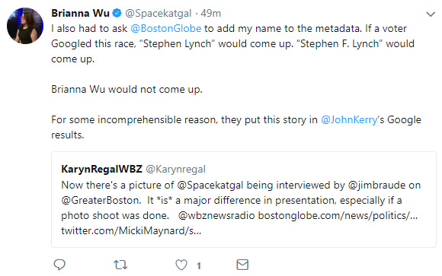Open bostonglobe.com/news/politics link in quote

(338, 215)
